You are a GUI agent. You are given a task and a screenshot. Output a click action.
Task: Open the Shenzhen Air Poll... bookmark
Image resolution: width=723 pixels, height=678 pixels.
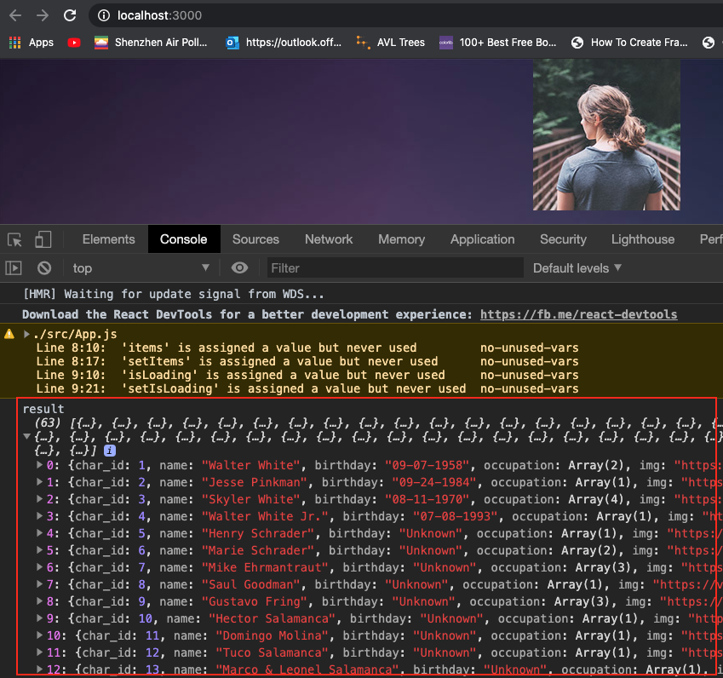point(151,43)
